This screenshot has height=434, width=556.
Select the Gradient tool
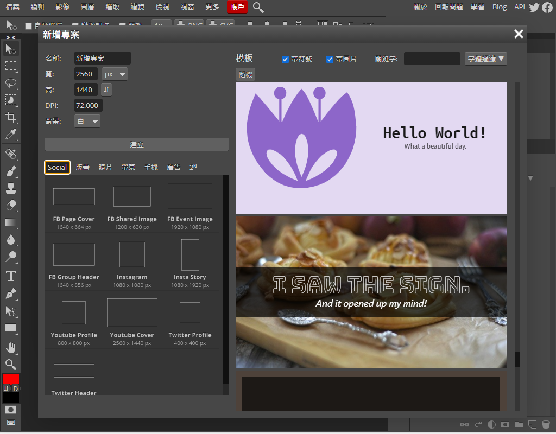click(x=11, y=222)
